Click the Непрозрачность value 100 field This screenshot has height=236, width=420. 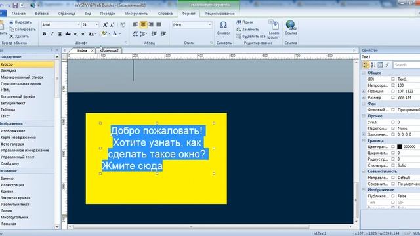coord(408,85)
